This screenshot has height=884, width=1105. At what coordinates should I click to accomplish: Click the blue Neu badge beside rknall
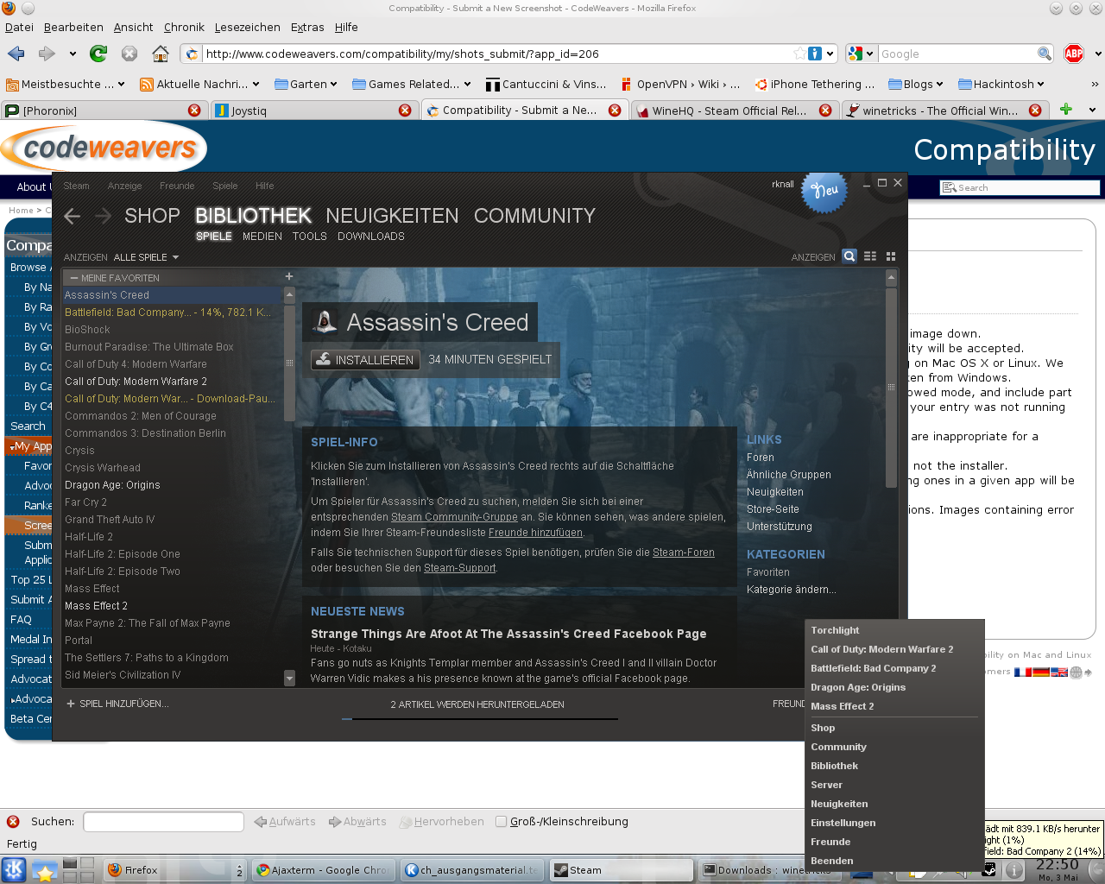tap(824, 194)
